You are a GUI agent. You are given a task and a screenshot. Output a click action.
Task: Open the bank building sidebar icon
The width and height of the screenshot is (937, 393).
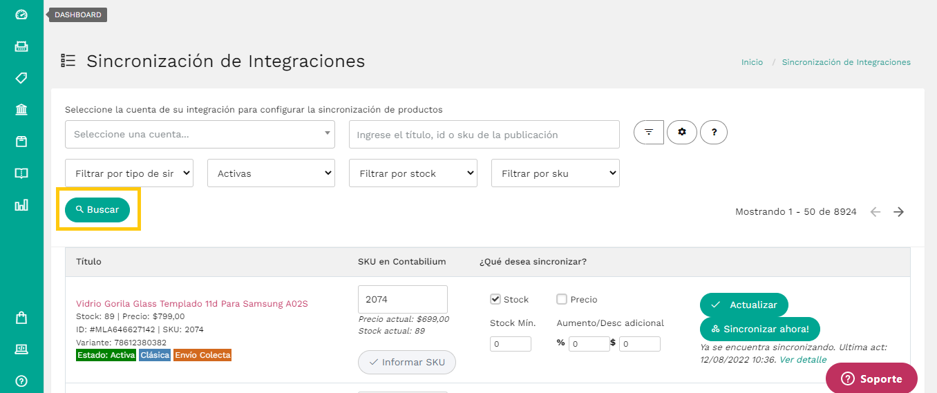coord(21,110)
